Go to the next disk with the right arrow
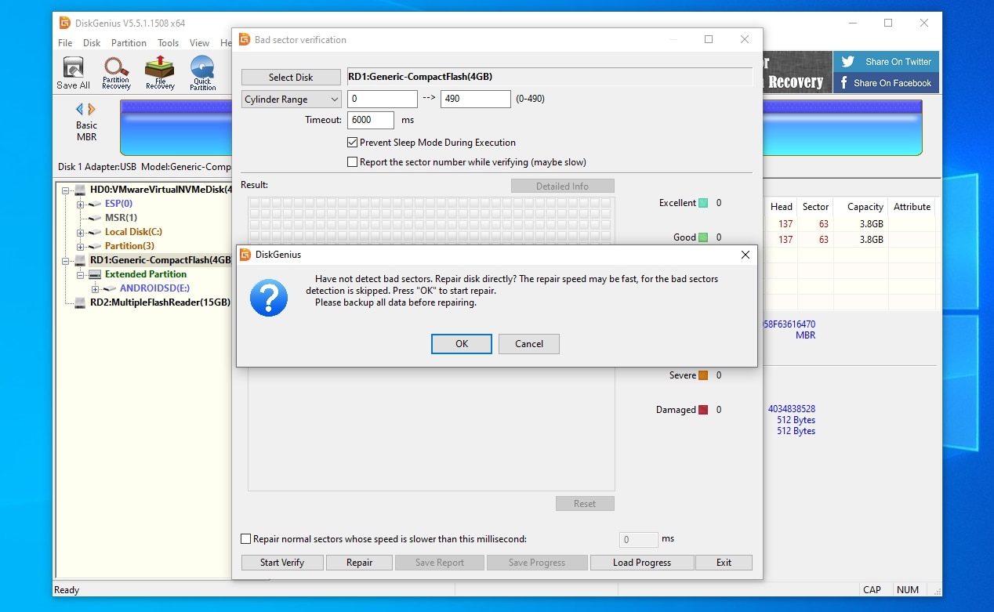 (92, 109)
